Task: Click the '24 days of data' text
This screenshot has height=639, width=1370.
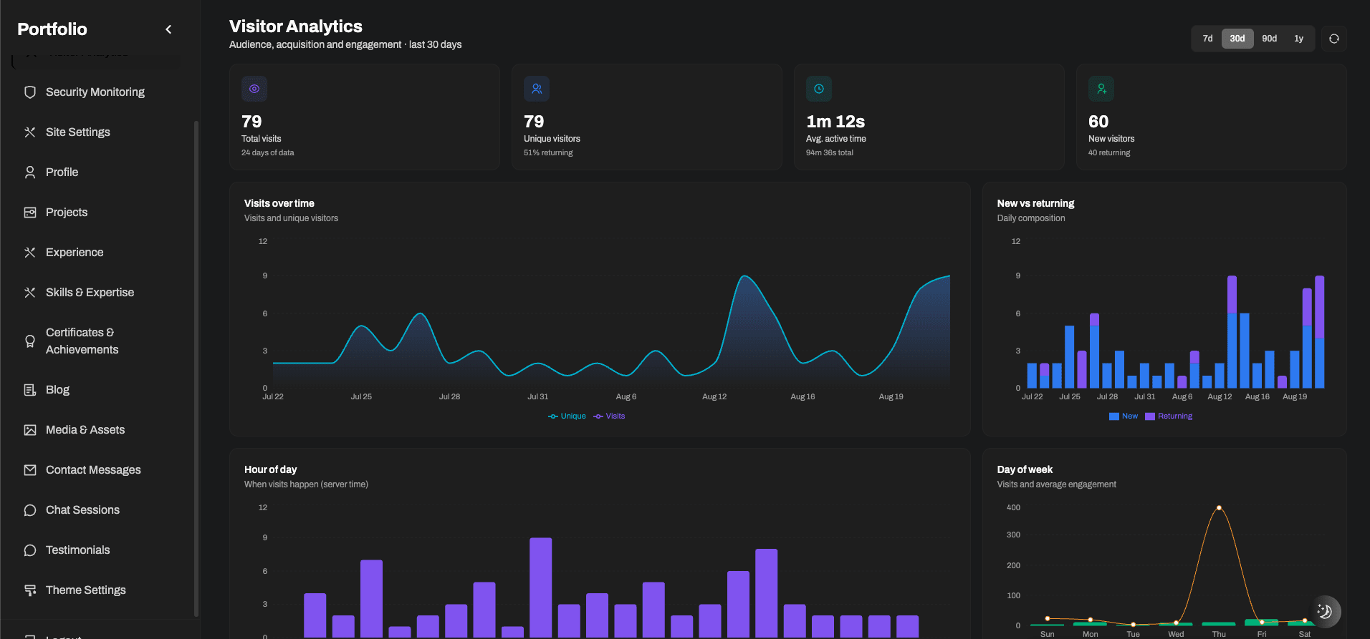Action: click(x=268, y=153)
